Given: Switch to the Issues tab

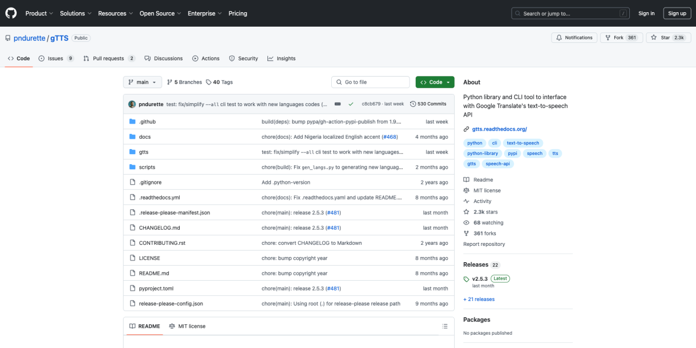Looking at the screenshot, I should click(x=56, y=59).
